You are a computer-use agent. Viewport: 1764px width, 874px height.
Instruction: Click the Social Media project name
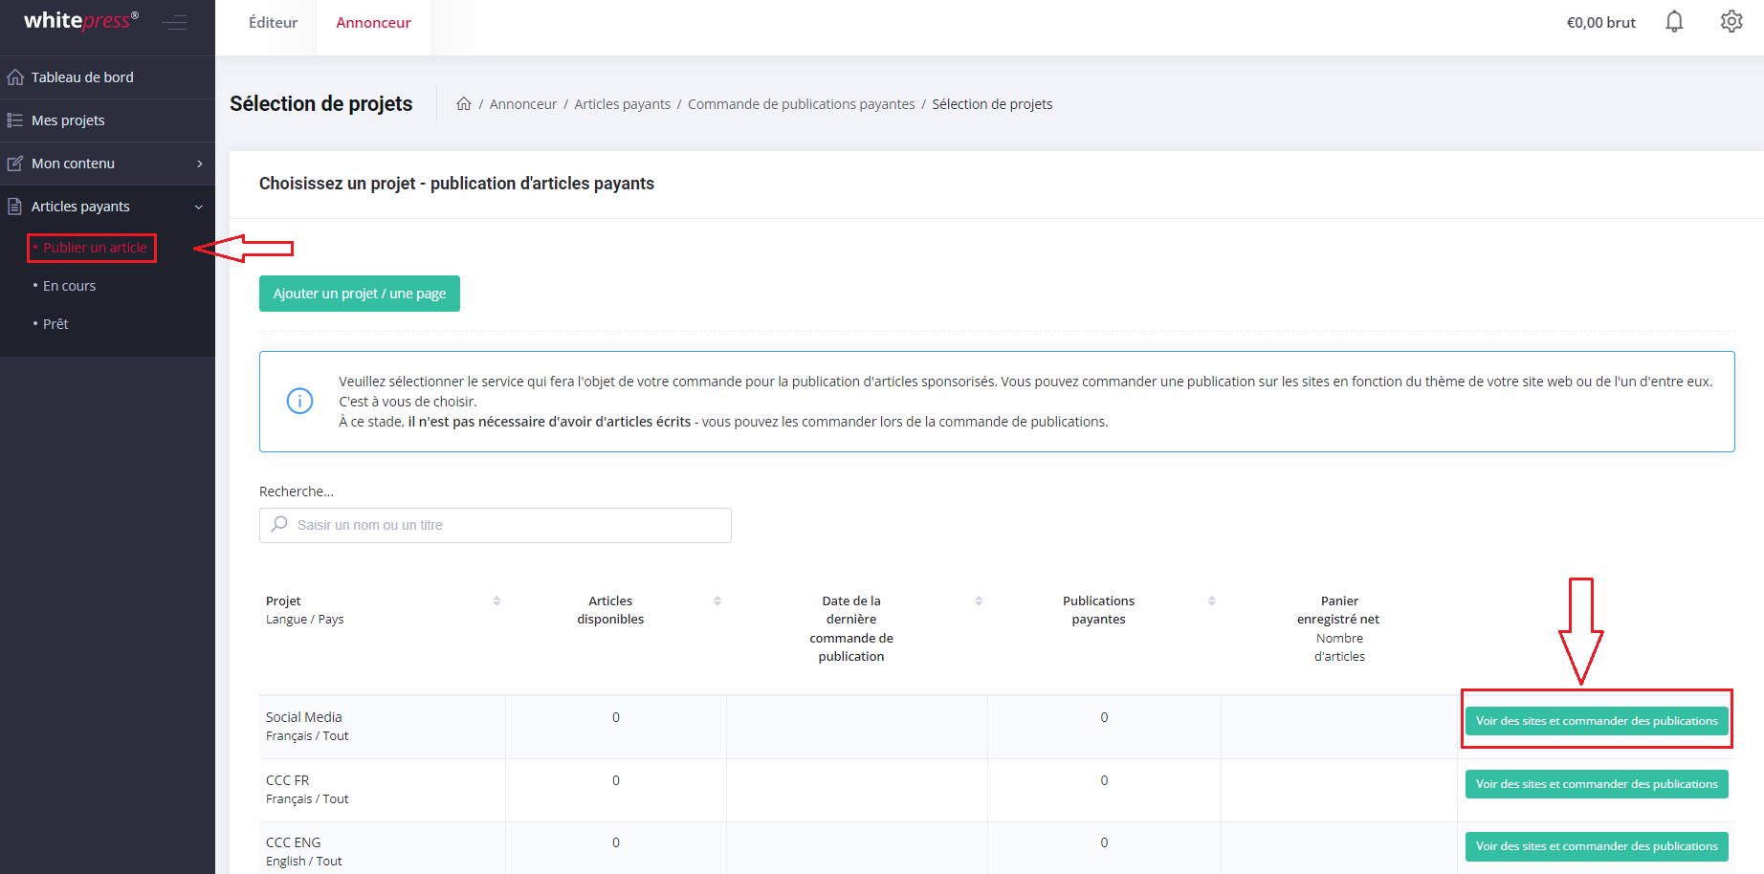pyautogui.click(x=303, y=717)
